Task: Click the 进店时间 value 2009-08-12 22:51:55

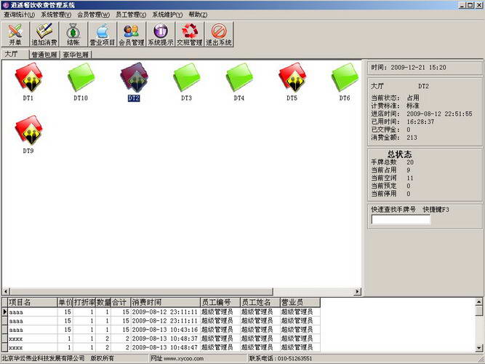Action: point(439,114)
